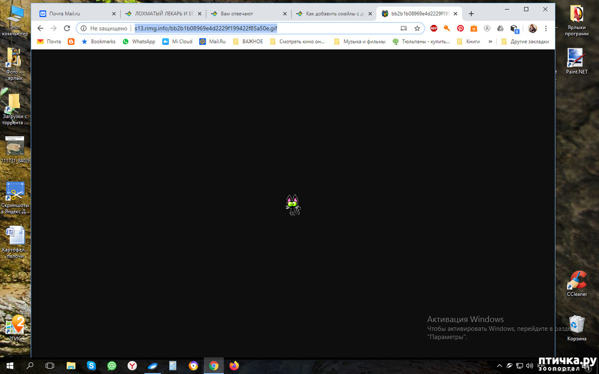Click the Chrome icon on the taskbar

point(214,366)
